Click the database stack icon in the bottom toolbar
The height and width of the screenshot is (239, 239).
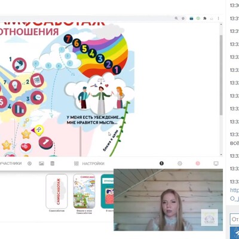point(52,164)
